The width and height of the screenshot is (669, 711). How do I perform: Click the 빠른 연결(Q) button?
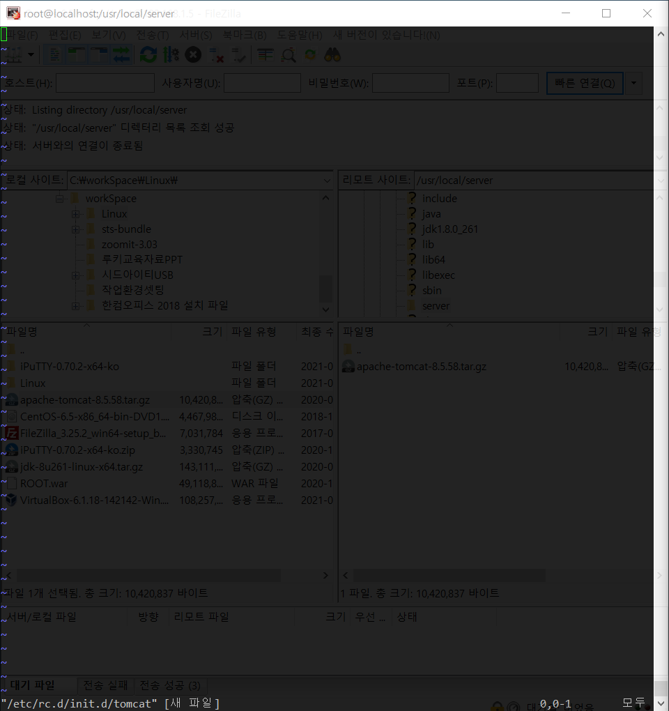585,83
